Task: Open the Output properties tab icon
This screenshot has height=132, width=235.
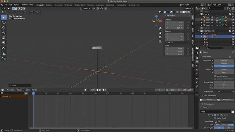Action: point(197,62)
